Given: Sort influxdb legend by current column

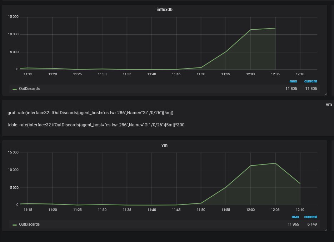Looking at the screenshot, I should [x=310, y=81].
